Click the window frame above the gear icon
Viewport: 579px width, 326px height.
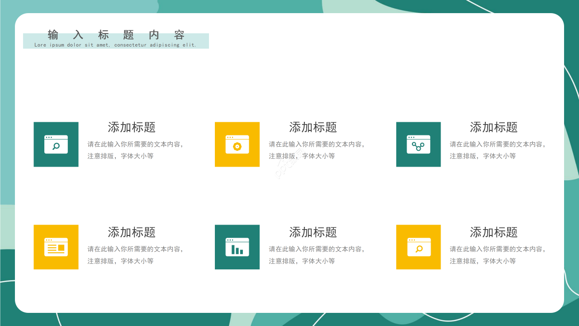pyautogui.click(x=237, y=136)
